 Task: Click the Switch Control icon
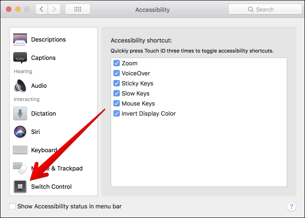(x=20, y=186)
